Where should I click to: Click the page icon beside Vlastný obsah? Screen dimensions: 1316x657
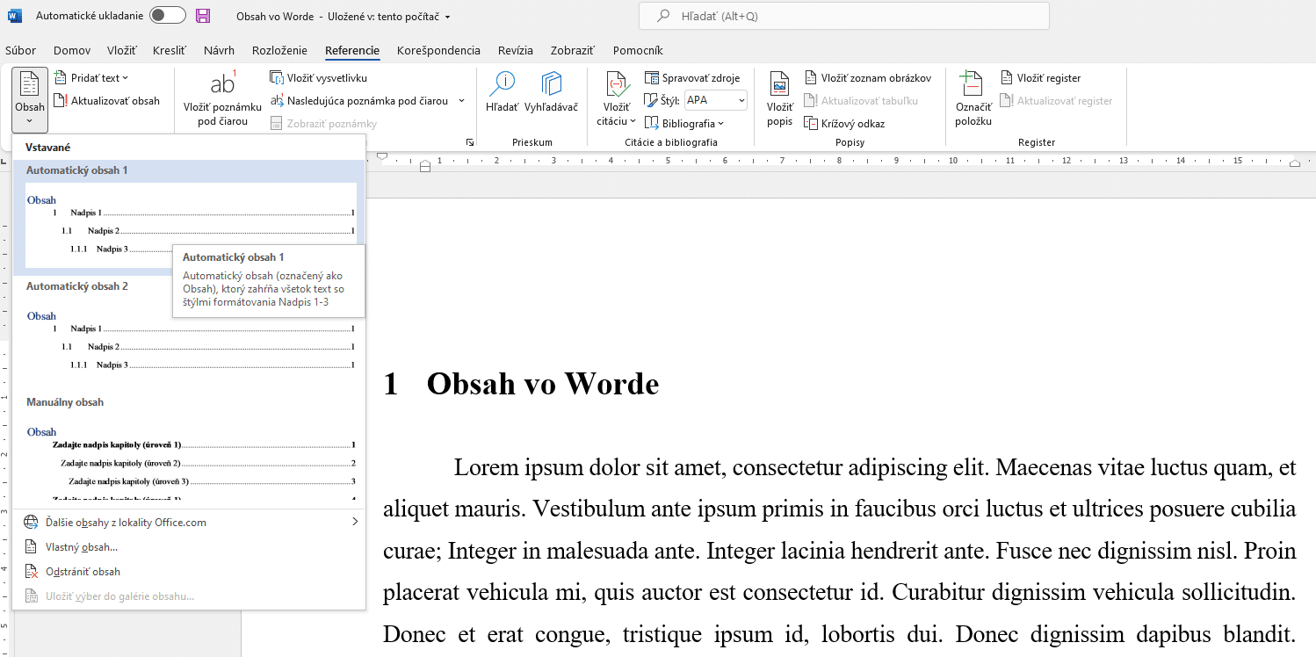(x=31, y=546)
